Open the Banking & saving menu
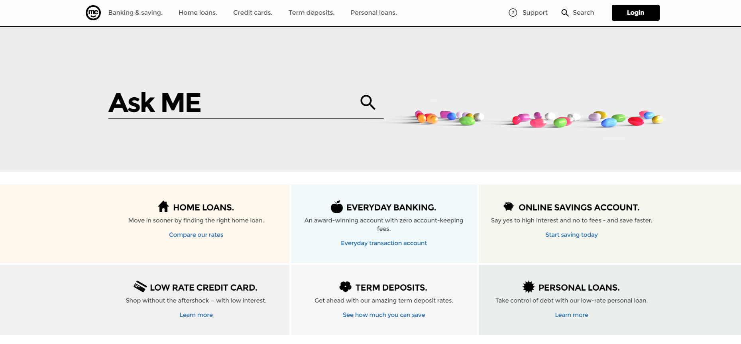This screenshot has width=741, height=344. [x=136, y=13]
